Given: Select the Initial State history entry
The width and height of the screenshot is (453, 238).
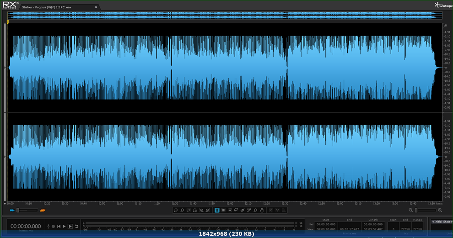Looking at the screenshot, I should click(442, 222).
